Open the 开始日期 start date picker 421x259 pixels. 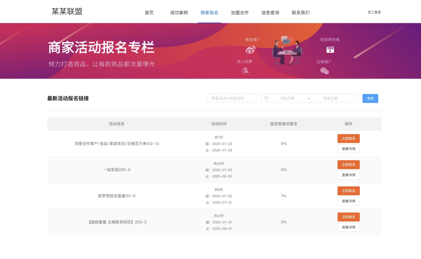(x=288, y=98)
